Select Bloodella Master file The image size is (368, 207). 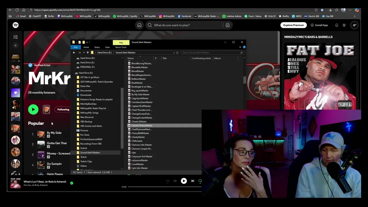139,67
